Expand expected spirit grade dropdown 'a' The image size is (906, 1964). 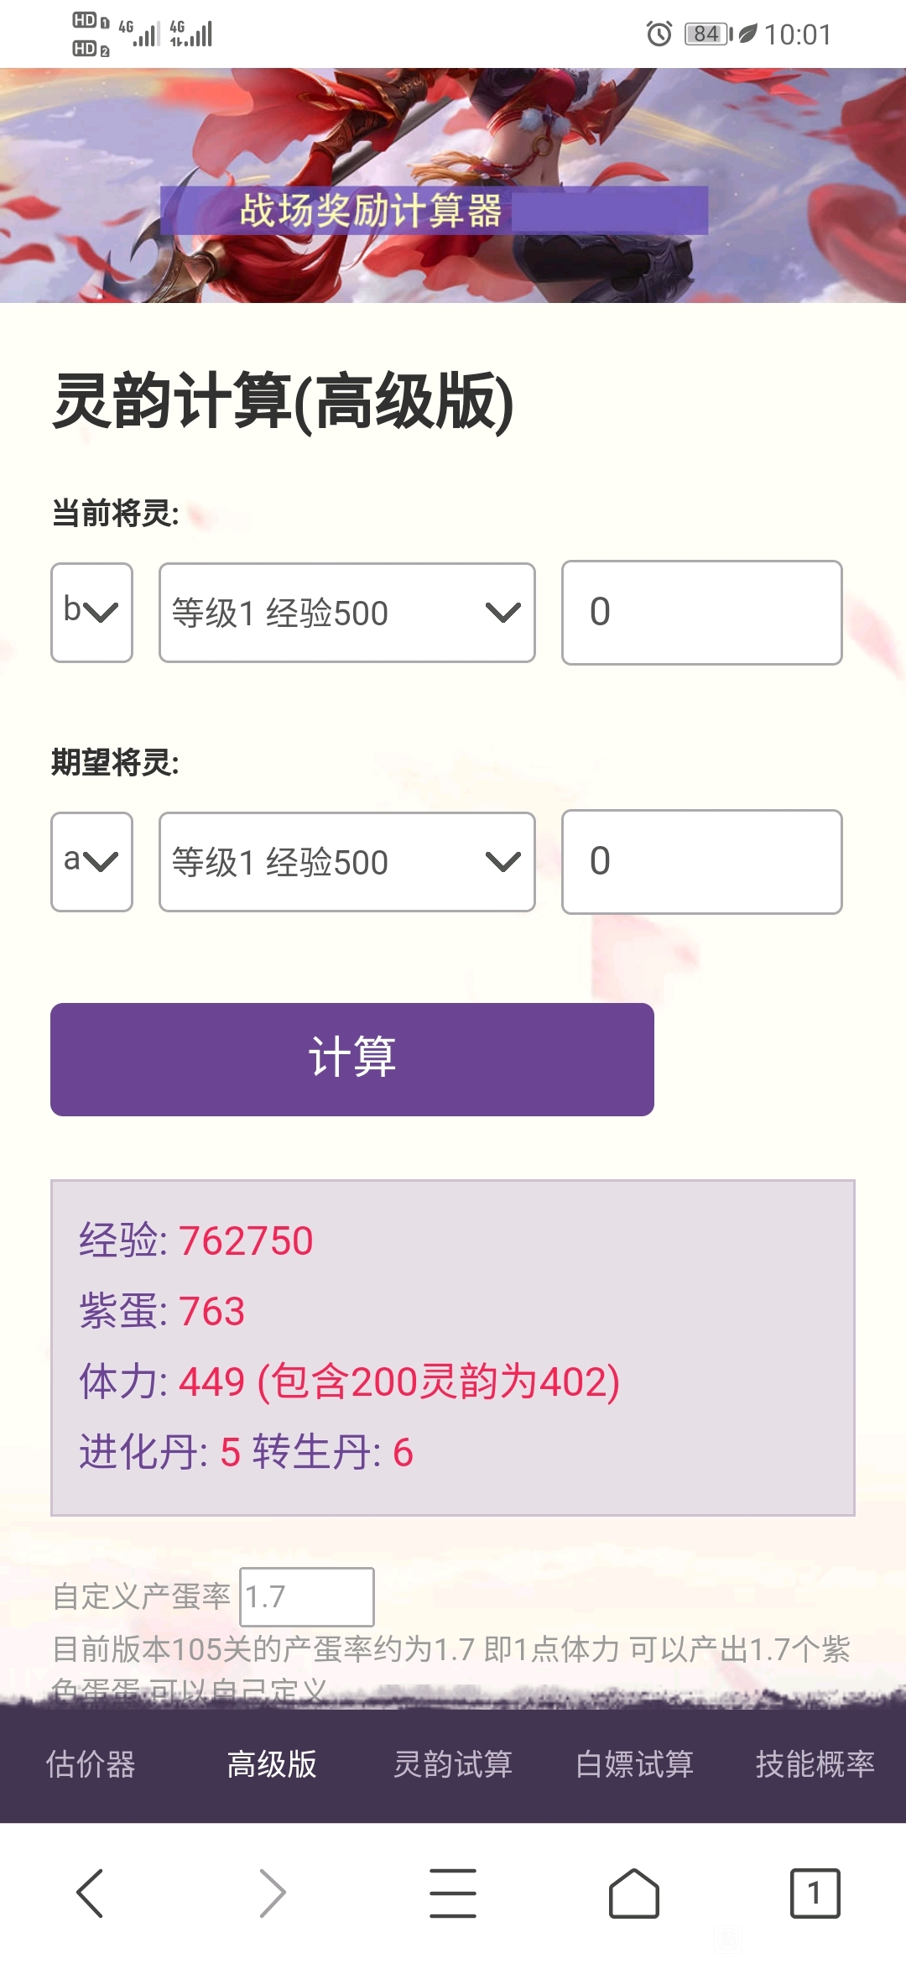click(92, 862)
